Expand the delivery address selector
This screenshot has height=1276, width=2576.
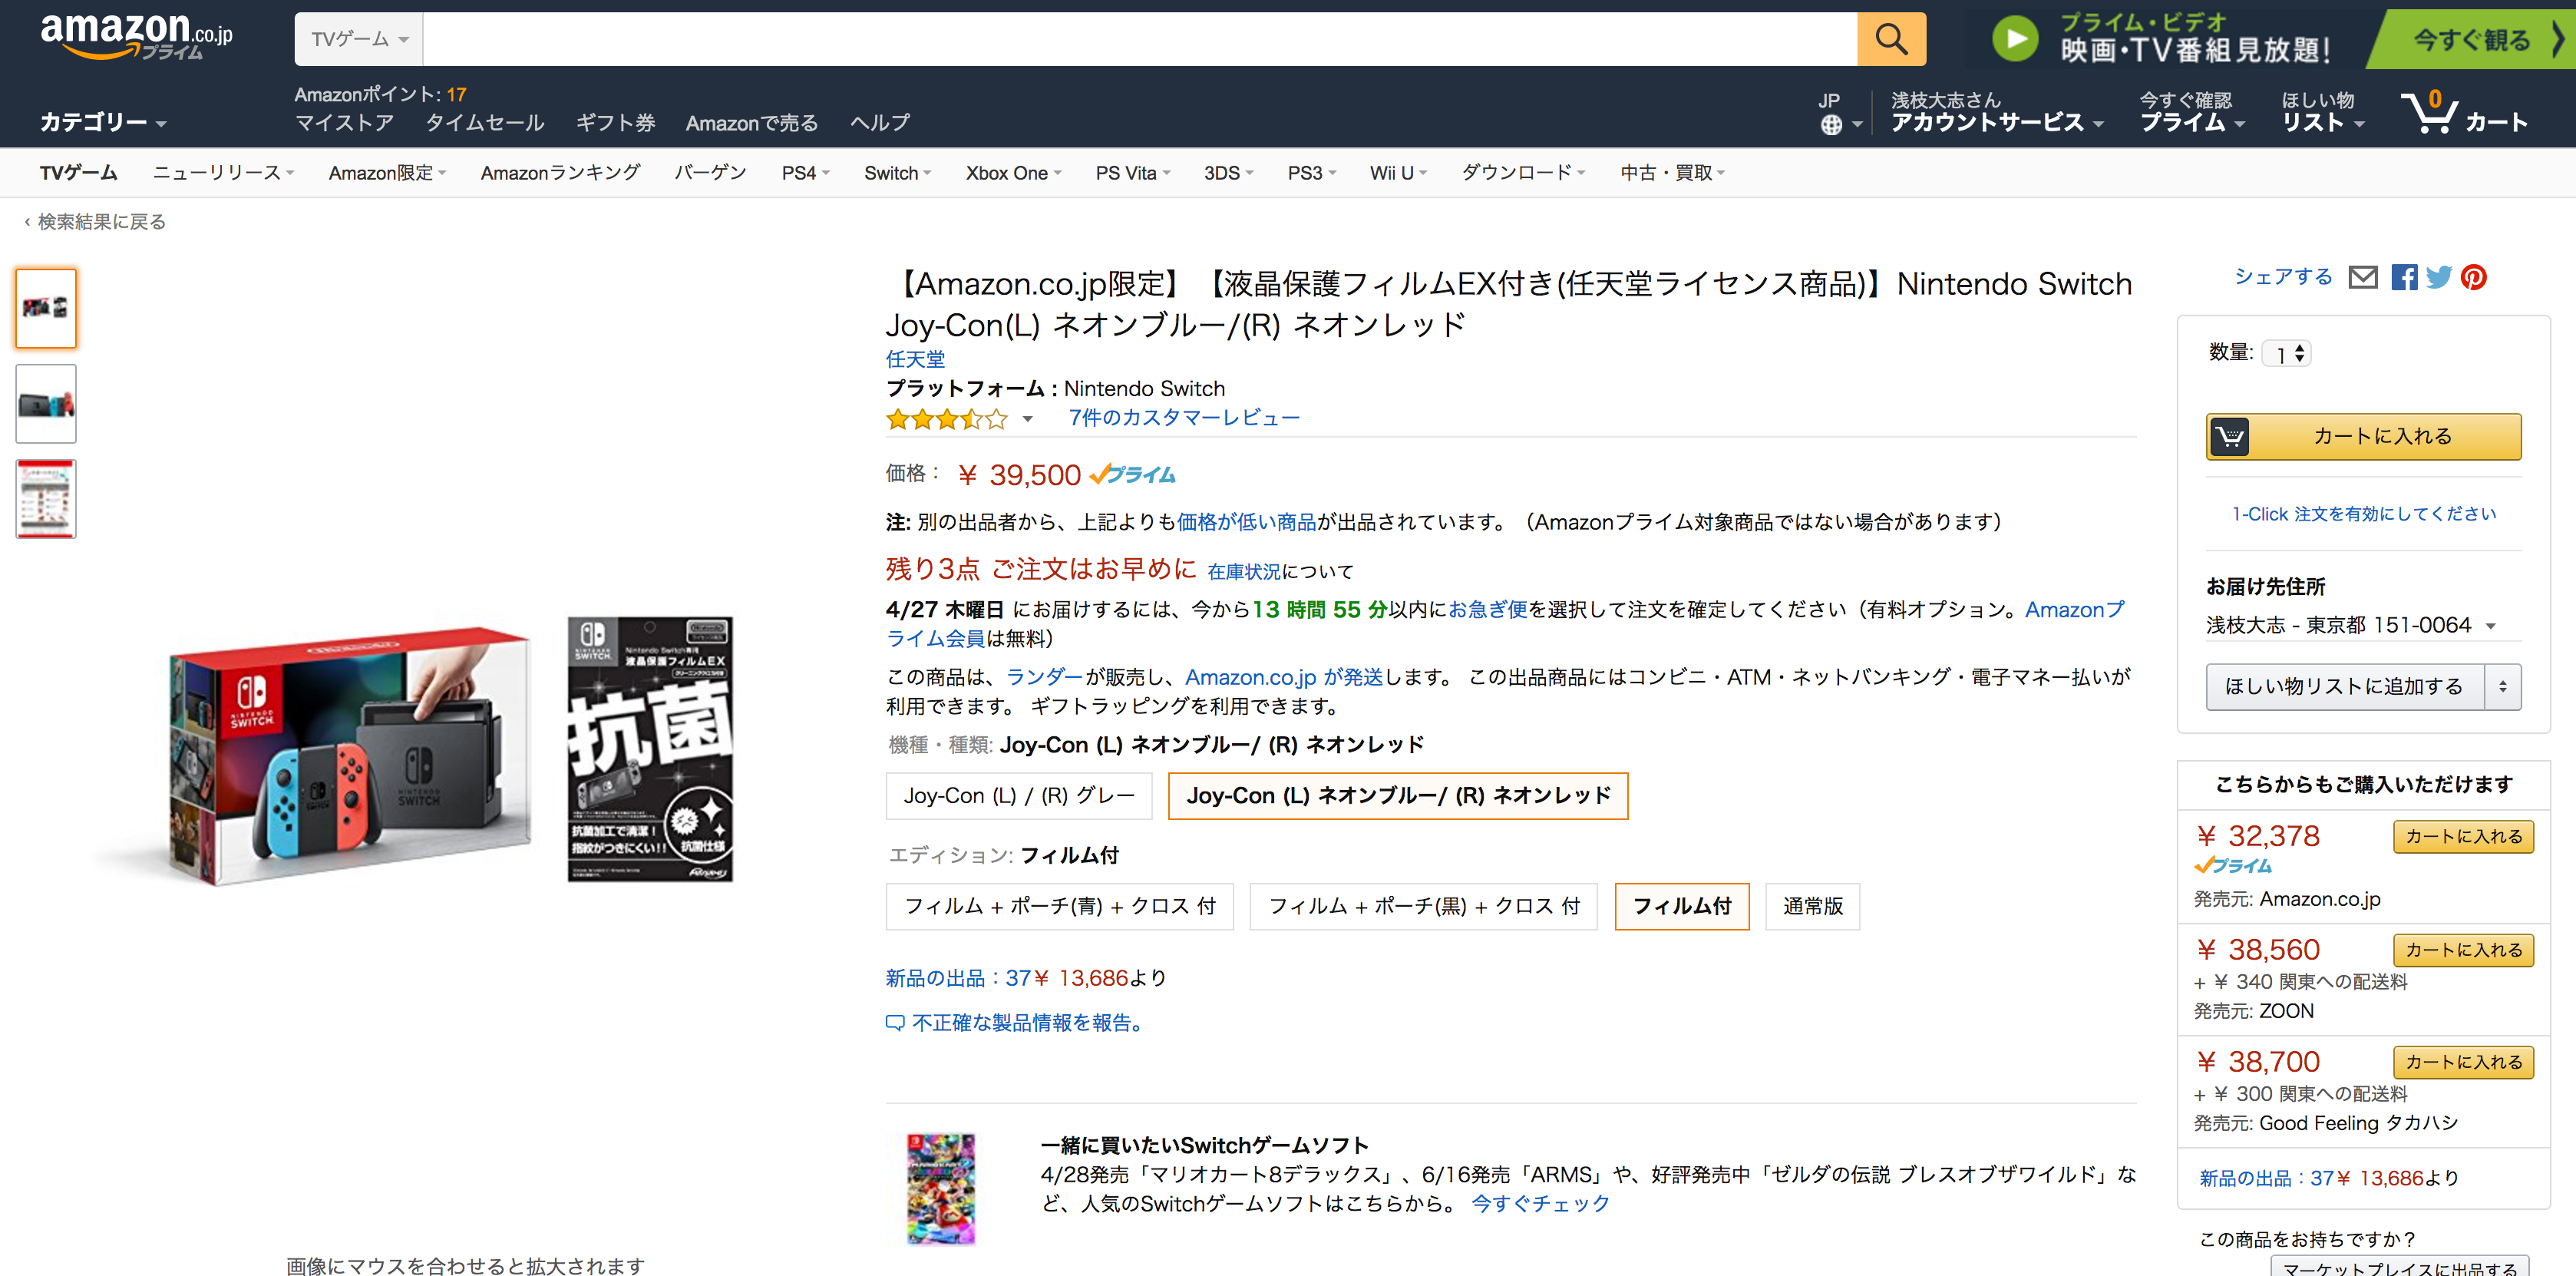coord(2351,626)
